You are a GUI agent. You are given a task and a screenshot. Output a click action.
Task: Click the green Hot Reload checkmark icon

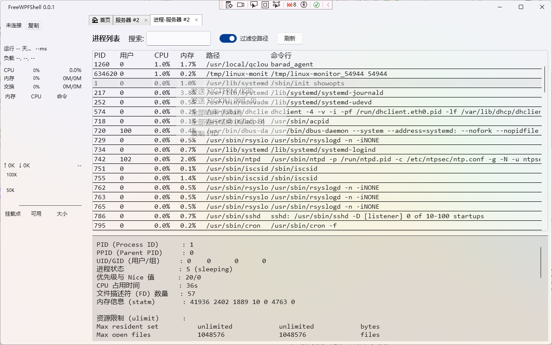click(x=317, y=5)
